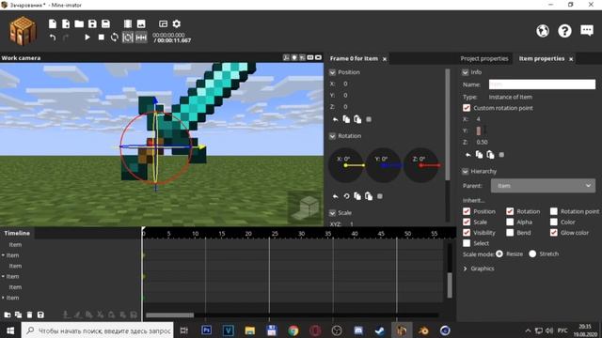Close the Frame 0 for Item tab
Viewport: 602px width, 338px height.
(x=385, y=59)
